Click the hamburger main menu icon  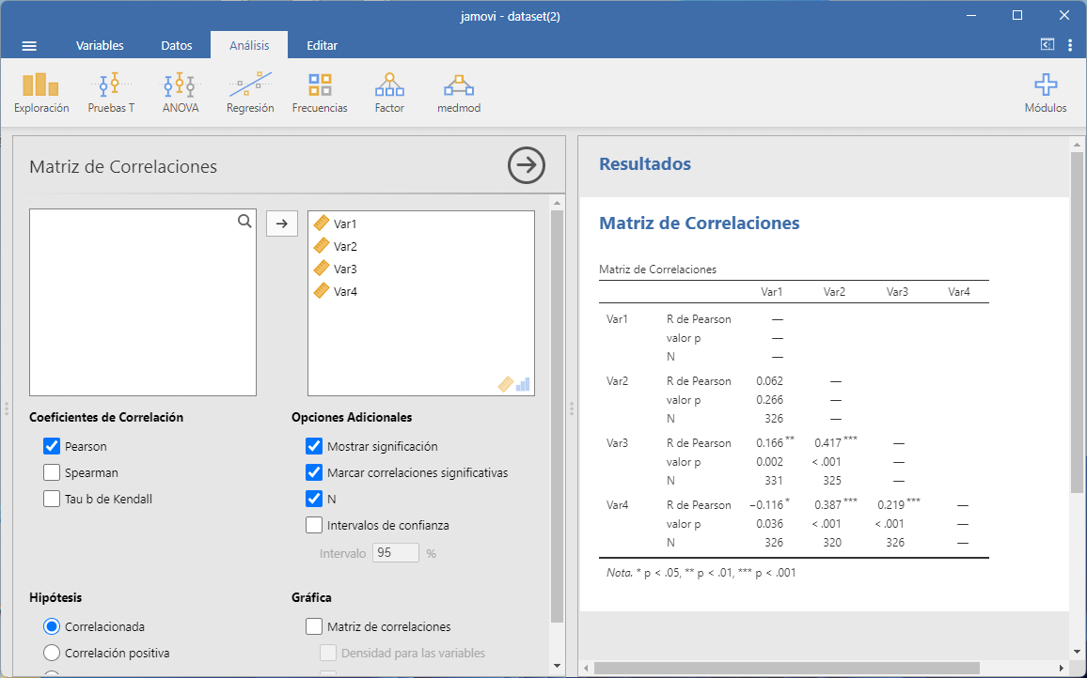click(x=29, y=45)
